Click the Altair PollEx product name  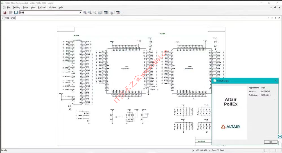click(x=231, y=102)
